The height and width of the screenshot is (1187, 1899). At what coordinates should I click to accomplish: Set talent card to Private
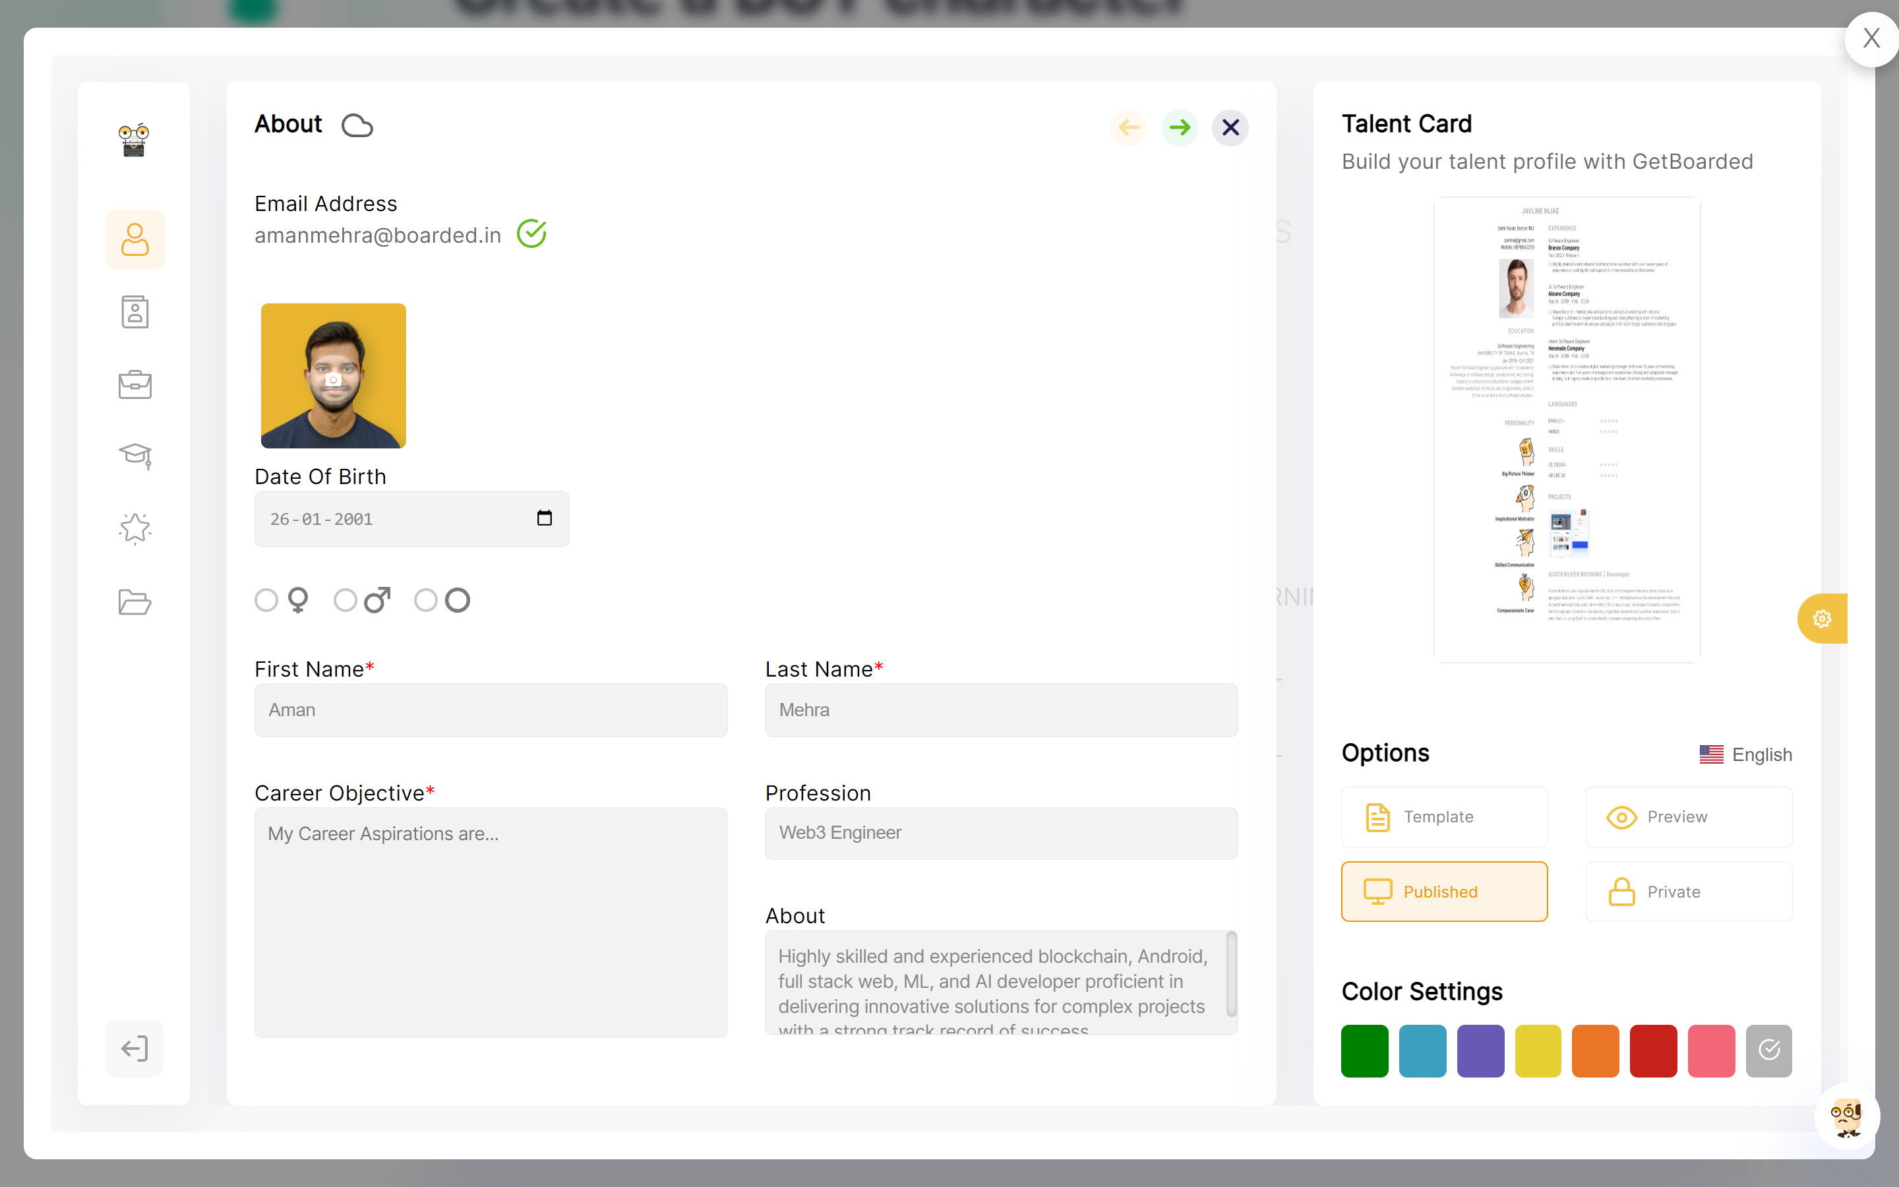pyautogui.click(x=1689, y=892)
